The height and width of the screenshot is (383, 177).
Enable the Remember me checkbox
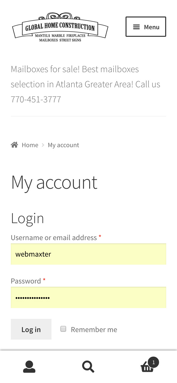tap(63, 329)
